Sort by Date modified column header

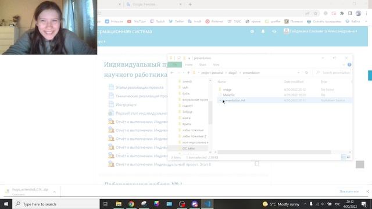[x=294, y=82]
